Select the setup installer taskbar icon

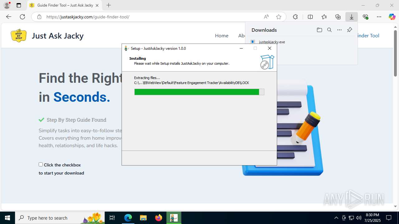click(174, 218)
